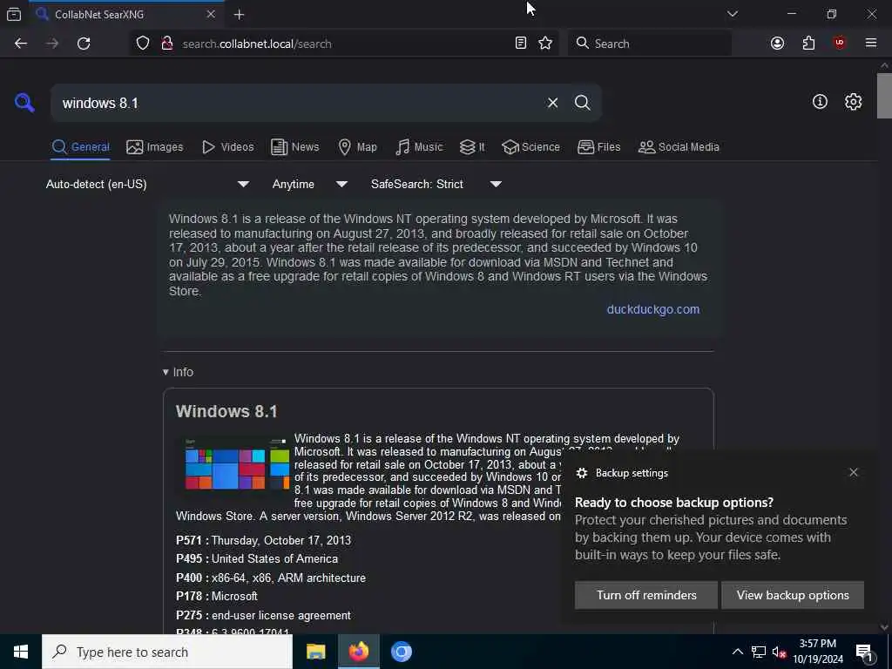This screenshot has height=669, width=892.
Task: Open the uBlock Origin extension icon
Action: click(840, 43)
